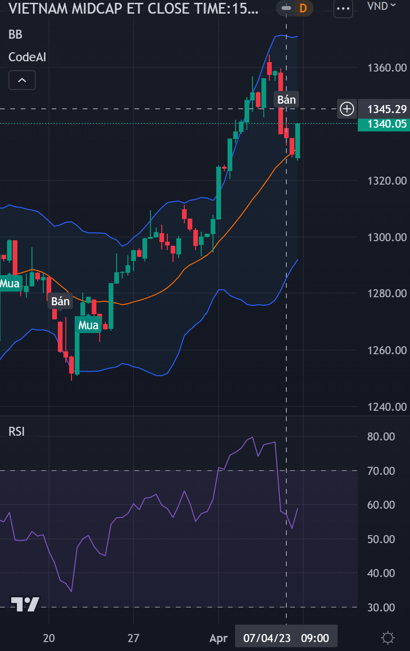
Task: Click the TradingView logo
Action: coord(24,604)
